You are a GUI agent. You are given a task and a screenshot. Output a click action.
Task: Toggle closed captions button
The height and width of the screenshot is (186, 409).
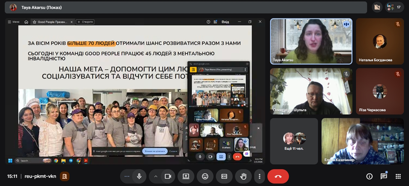(224, 176)
